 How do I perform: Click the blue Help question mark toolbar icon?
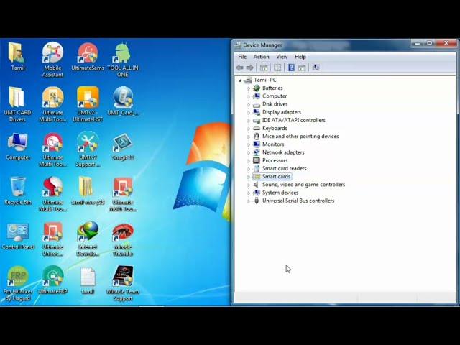click(x=291, y=68)
